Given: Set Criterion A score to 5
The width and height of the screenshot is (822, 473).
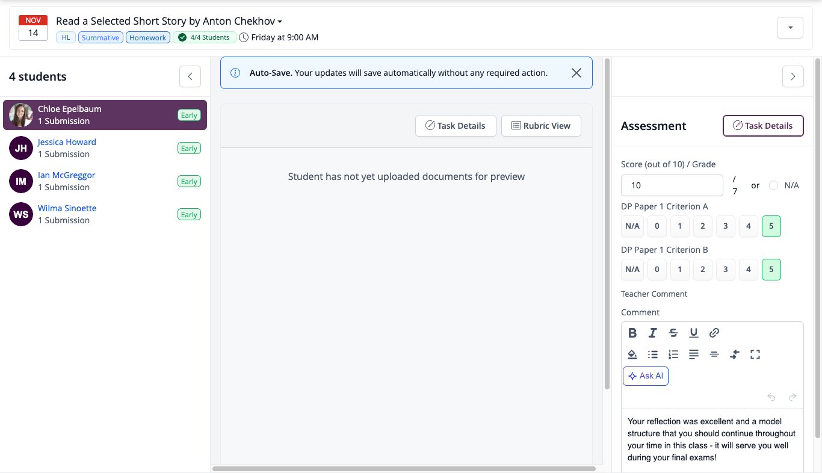Looking at the screenshot, I should click(x=771, y=226).
